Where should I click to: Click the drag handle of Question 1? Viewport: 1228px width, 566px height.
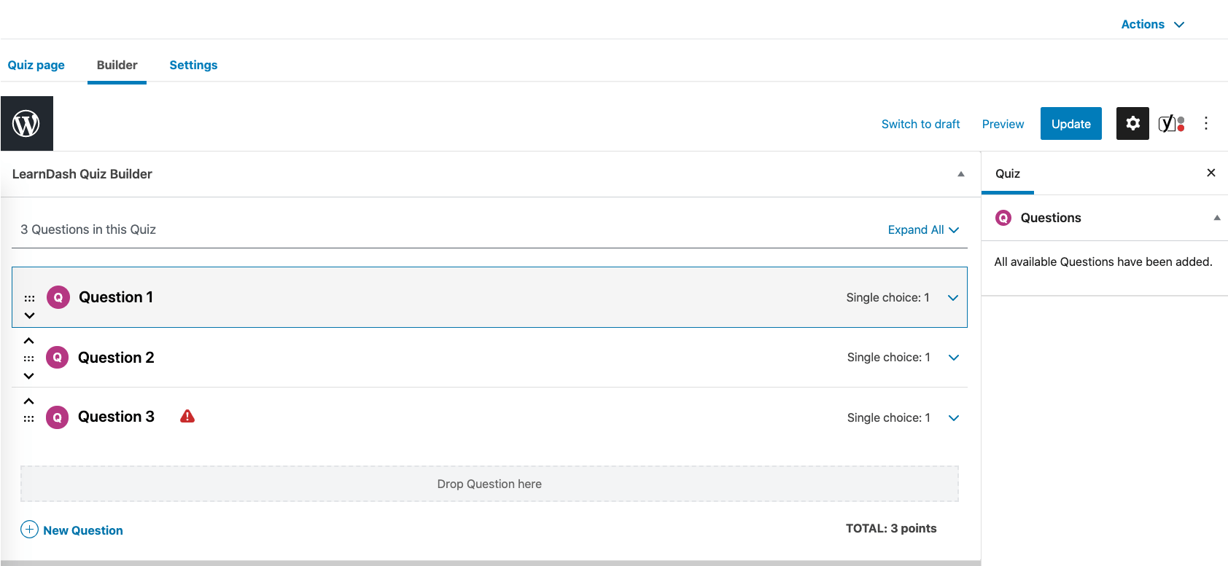(x=29, y=299)
